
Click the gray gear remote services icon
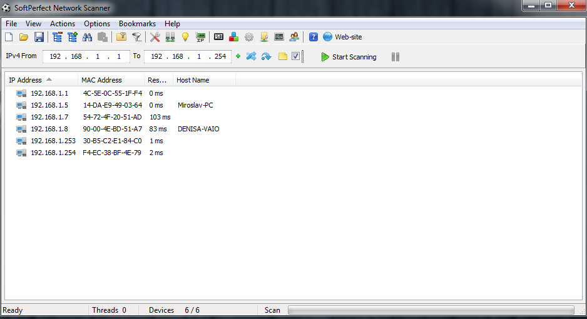249,37
